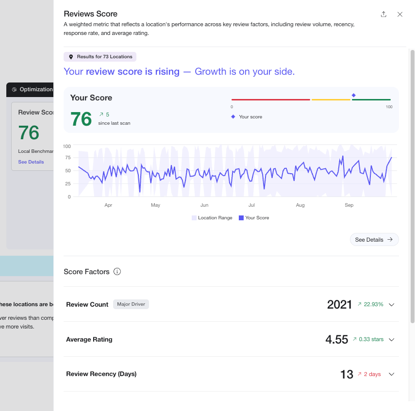Open See Details link in Review Score card
The image size is (415, 411).
31,162
